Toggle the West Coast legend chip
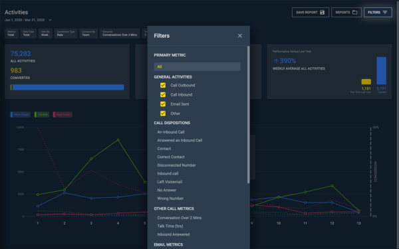 (21, 115)
